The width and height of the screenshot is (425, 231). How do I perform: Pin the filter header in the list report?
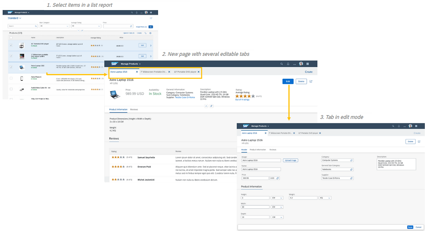[x=82, y=31]
